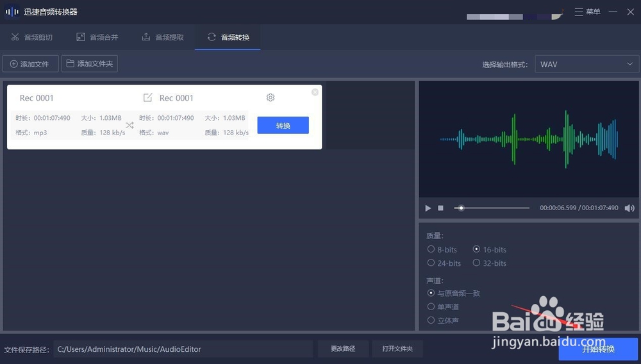The width and height of the screenshot is (641, 364).
Task: Minimize the converter window
Action: (x=613, y=12)
